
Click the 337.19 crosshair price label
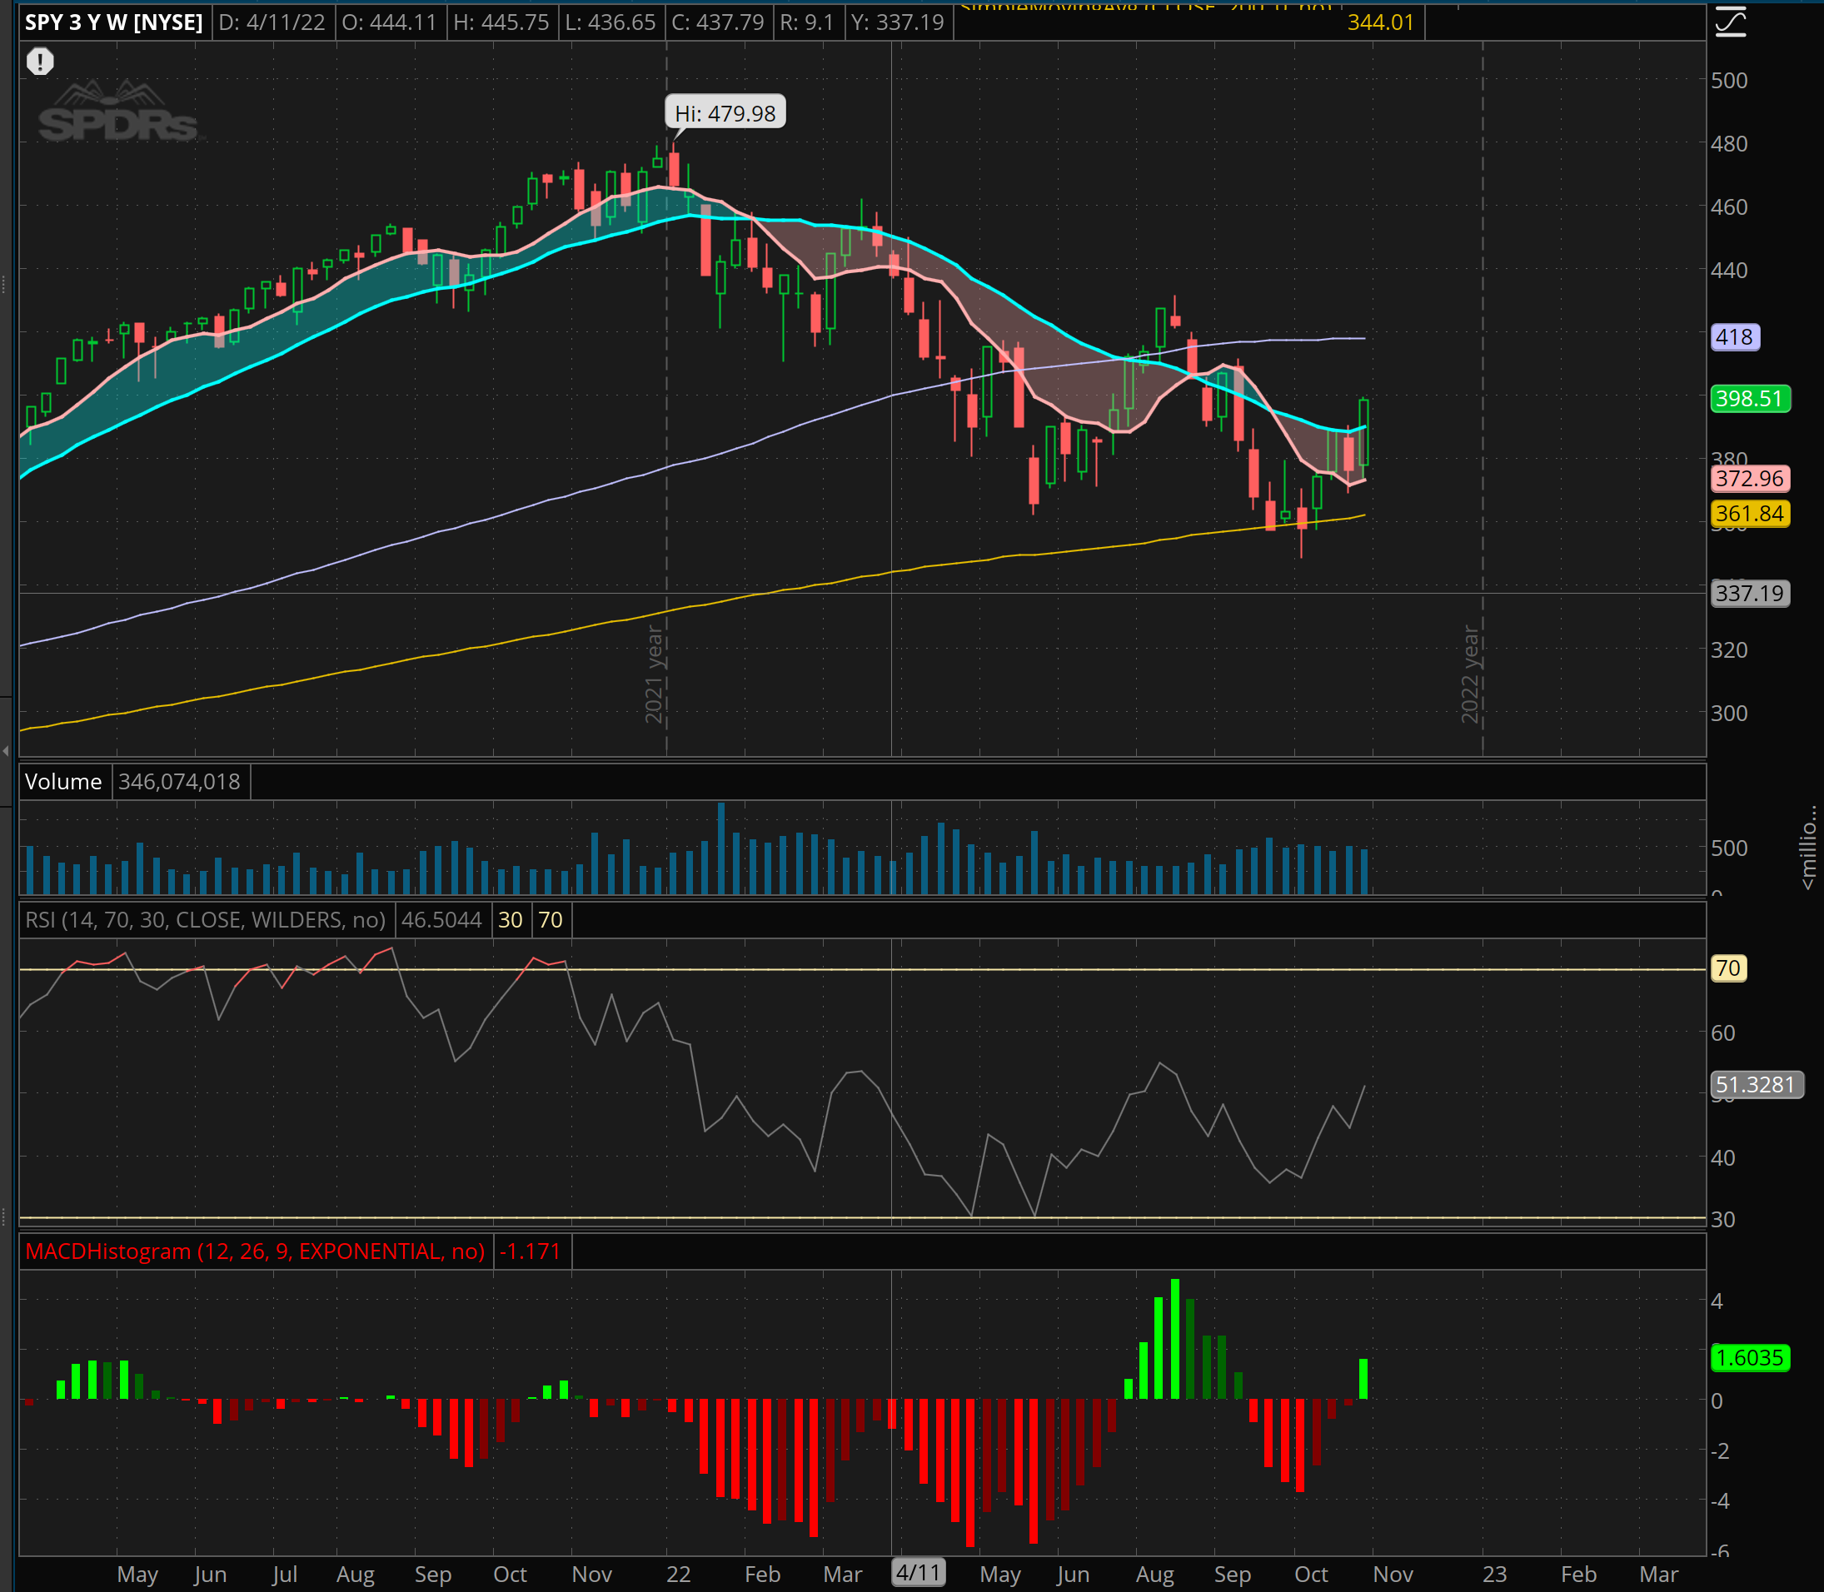(1750, 593)
